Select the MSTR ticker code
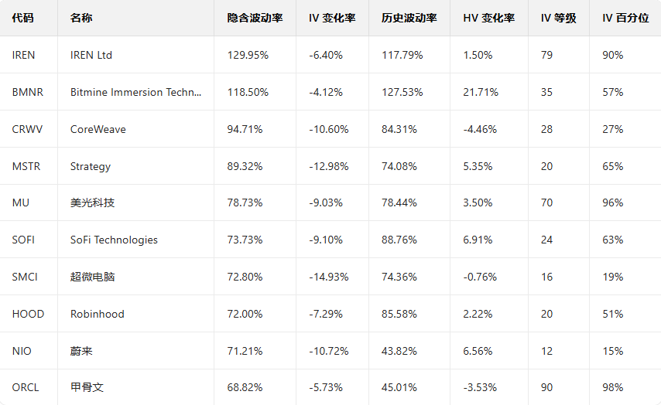Viewport: 661px width, 405px height. [x=26, y=166]
